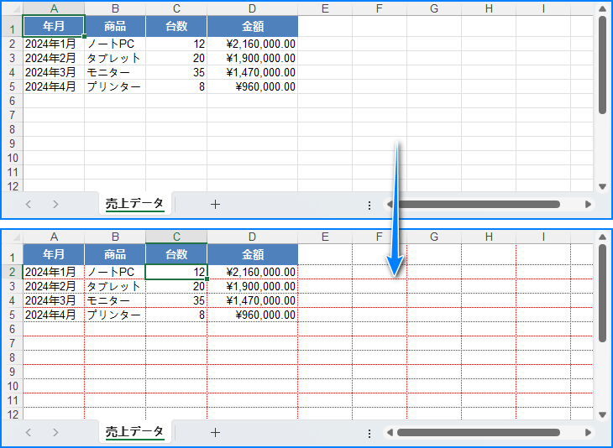This screenshot has height=448, width=613.
Task: Click the 2024年1月 cell in bottom window
Action: [54, 272]
